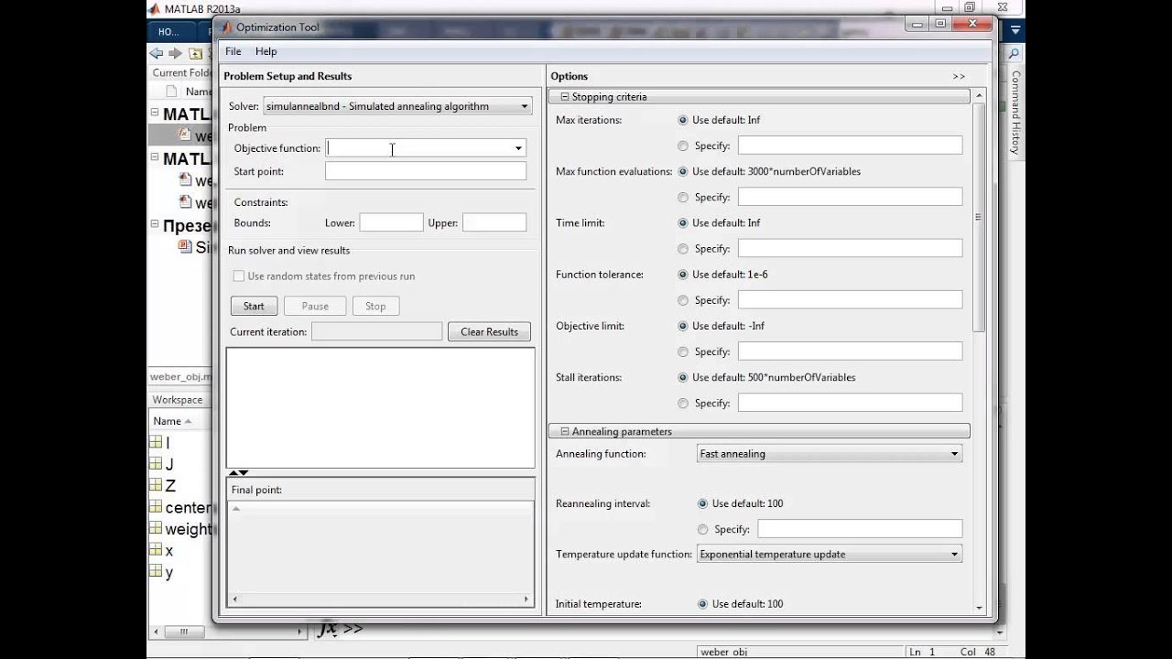The image size is (1172, 659).
Task: Select Specify for Objective limit
Action: (x=683, y=351)
